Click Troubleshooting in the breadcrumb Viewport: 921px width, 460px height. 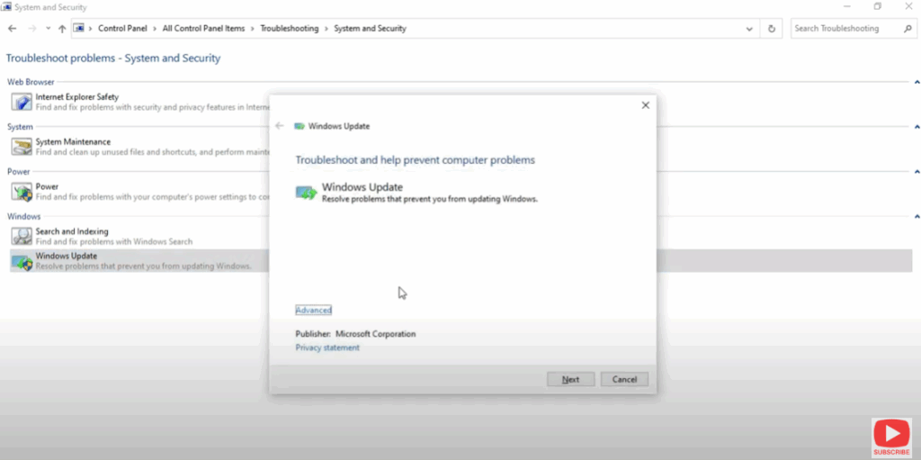(x=290, y=28)
